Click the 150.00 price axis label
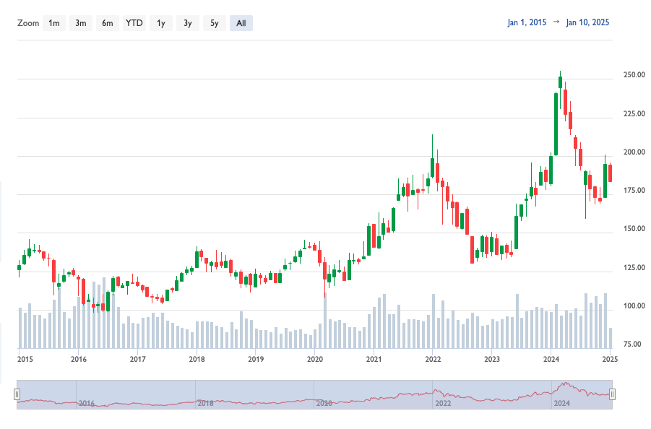Viewport: 651px width, 429px height. point(634,229)
